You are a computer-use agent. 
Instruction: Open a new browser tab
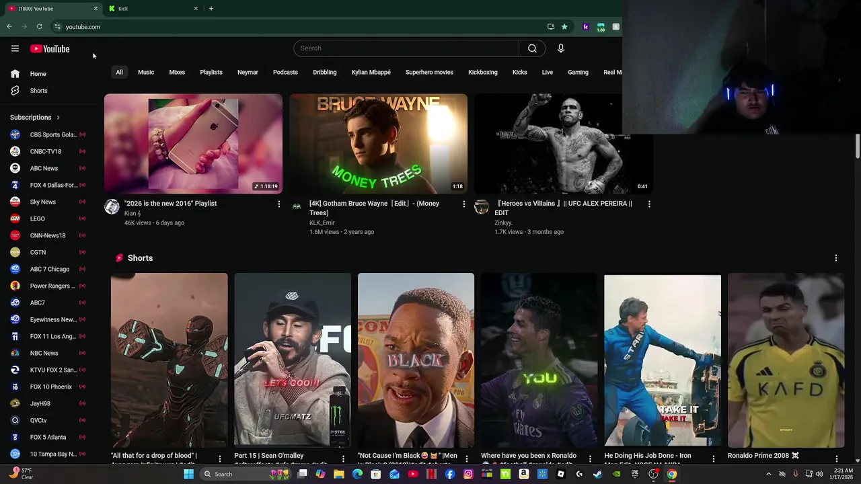[211, 9]
